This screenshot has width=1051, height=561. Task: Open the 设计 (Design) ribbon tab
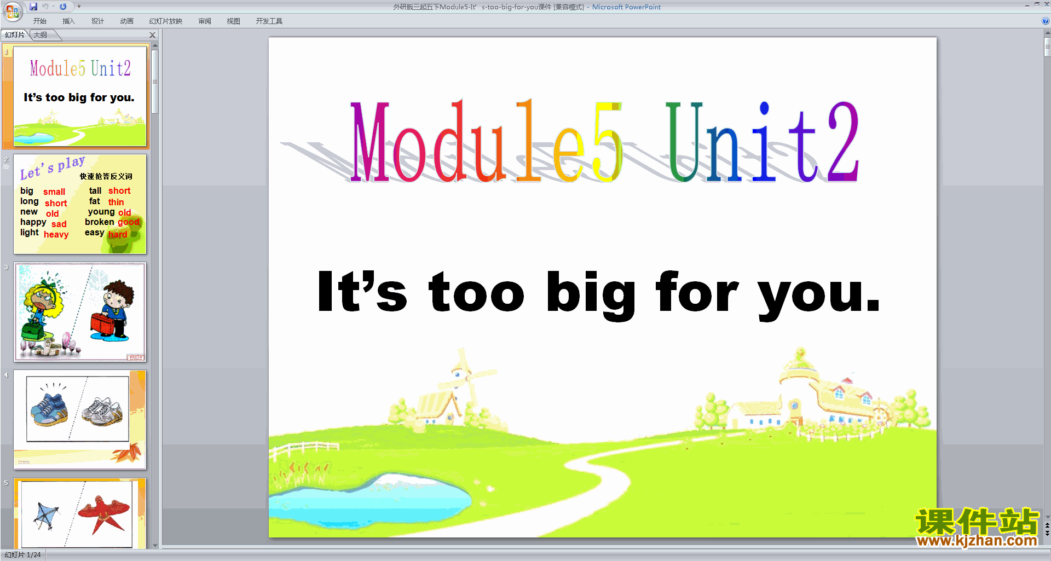(97, 21)
